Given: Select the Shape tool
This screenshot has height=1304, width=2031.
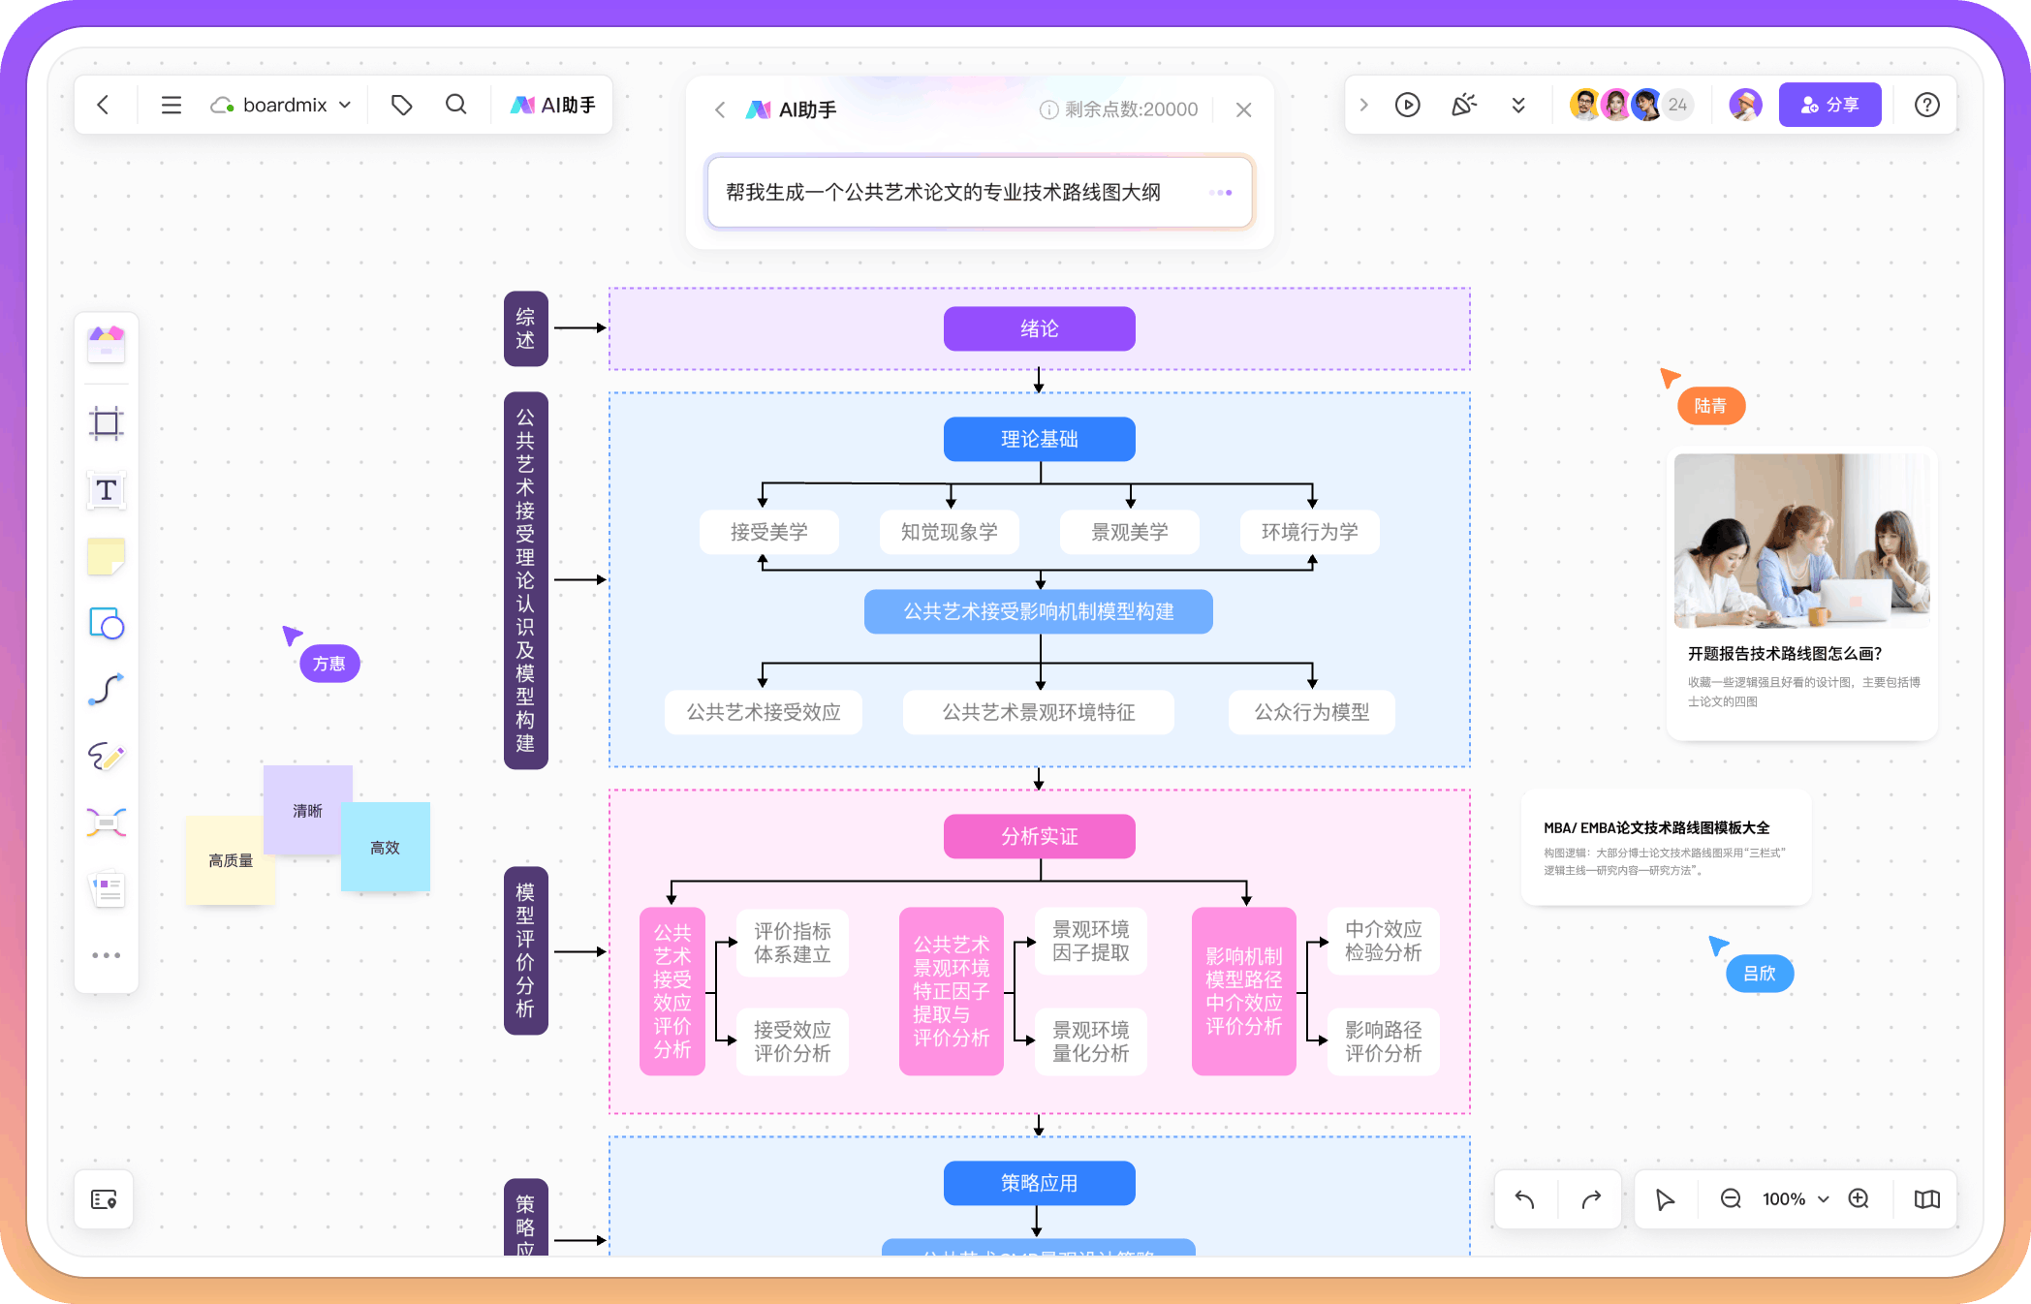Looking at the screenshot, I should coord(107,623).
